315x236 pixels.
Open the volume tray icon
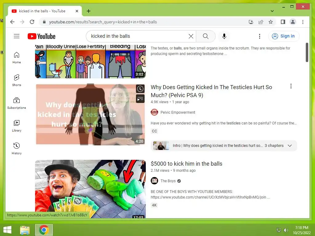coord(286,230)
